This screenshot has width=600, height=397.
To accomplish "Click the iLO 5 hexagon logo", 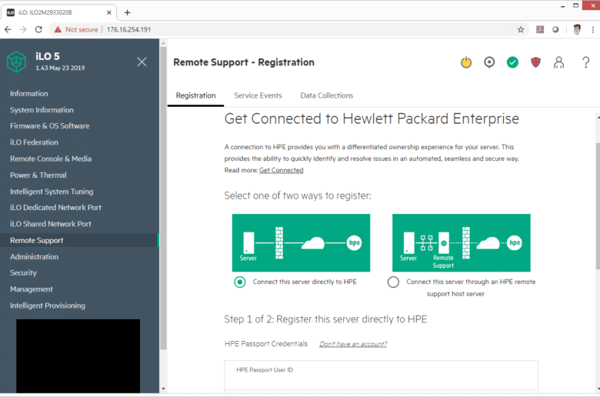I will tap(16, 62).
